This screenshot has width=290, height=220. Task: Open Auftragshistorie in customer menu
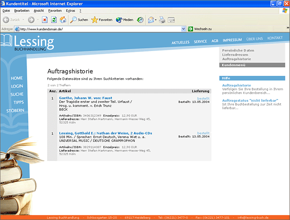click(x=236, y=59)
